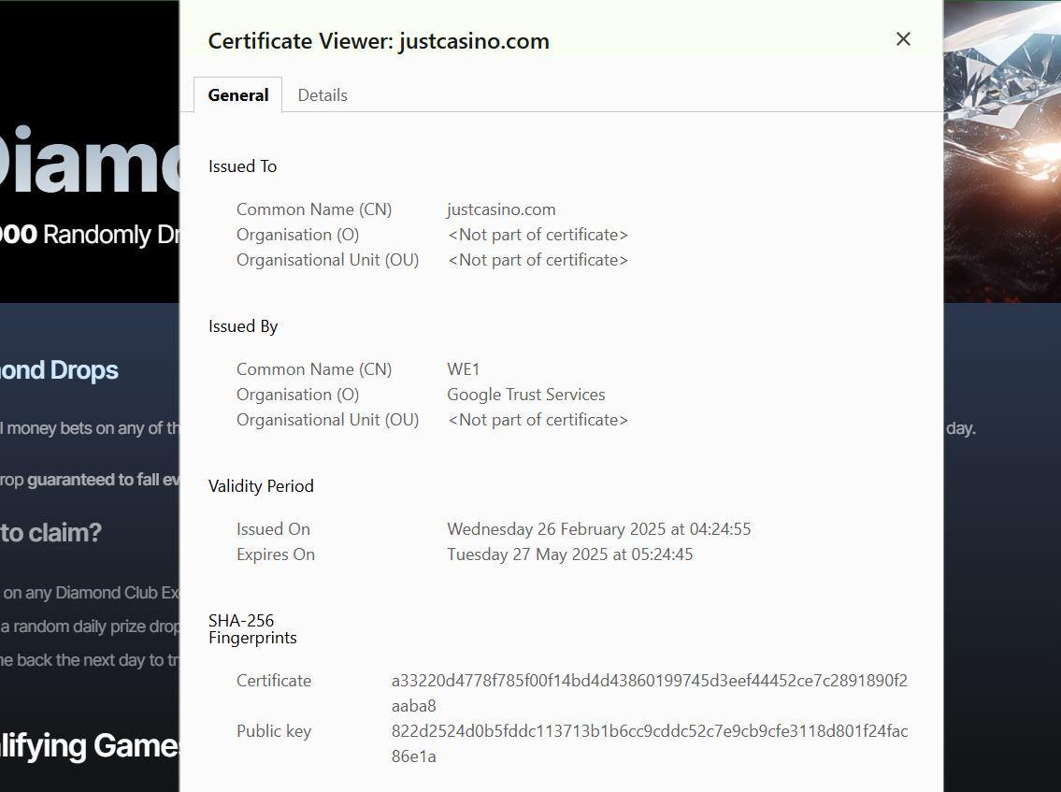The height and width of the screenshot is (792, 1061).
Task: Click the Issued To section heading
Action: coord(242,166)
